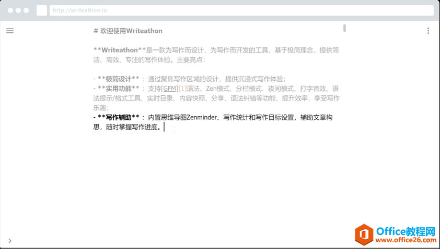Screen dimensions: 440x249
Task: Click the bold text 写作辅助
Action: coord(119,117)
